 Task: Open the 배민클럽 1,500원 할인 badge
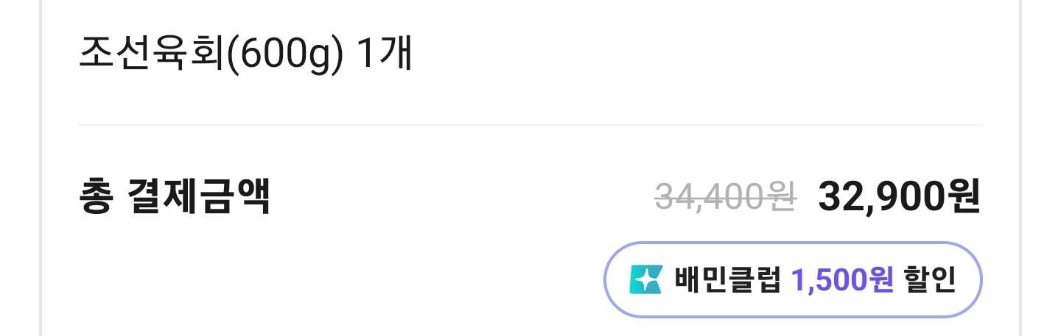(794, 279)
